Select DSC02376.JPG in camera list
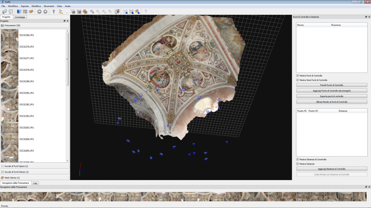The width and height of the screenshot is (371, 208). point(26,47)
